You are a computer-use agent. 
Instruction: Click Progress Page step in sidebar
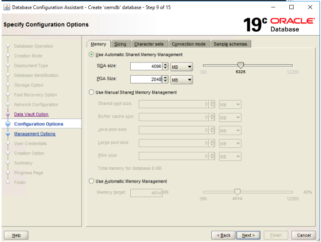click(x=28, y=173)
